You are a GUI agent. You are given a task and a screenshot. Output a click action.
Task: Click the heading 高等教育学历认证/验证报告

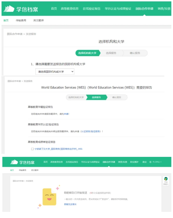(43, 124)
